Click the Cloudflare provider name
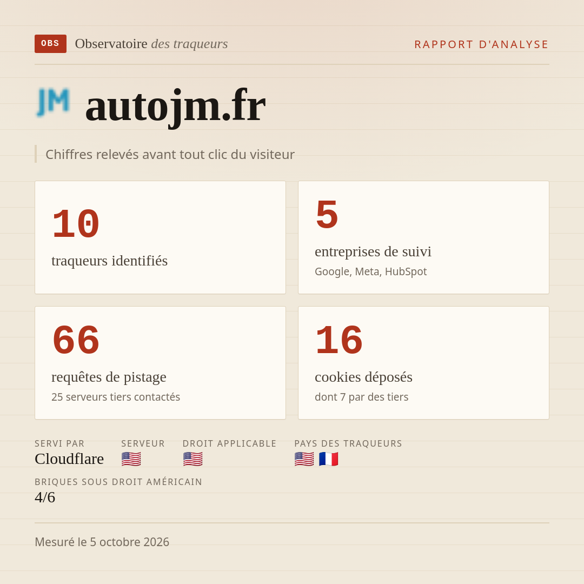The image size is (584, 584). click(x=69, y=459)
